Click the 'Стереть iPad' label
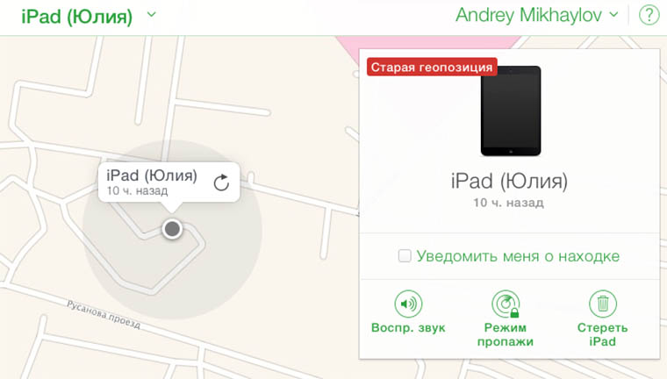667x379 pixels. point(602,334)
